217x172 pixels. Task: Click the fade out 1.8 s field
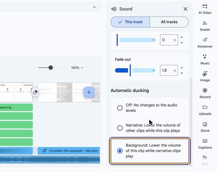169,70
